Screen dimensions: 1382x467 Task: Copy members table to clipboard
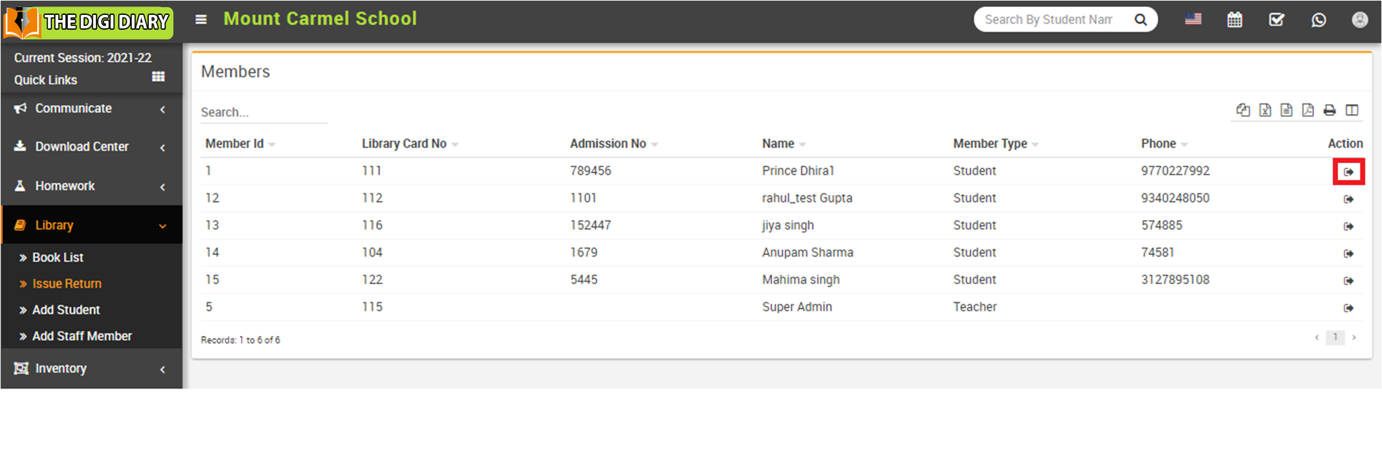pyautogui.click(x=1243, y=110)
